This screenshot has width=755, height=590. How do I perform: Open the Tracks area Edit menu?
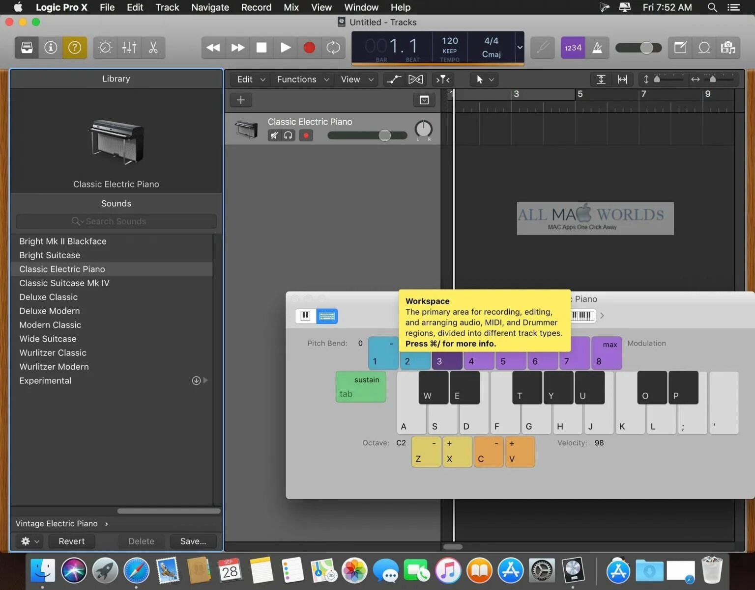251,80
